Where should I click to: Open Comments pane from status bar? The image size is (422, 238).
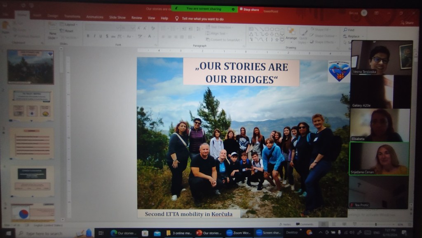[305, 224]
